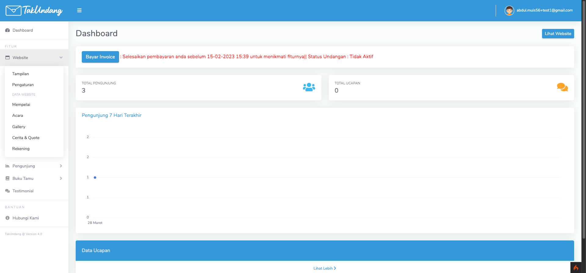Click the blue visitors group icon

pyautogui.click(x=309, y=87)
